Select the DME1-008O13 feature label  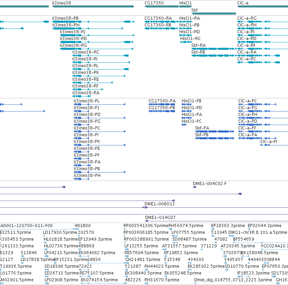coord(160,204)
